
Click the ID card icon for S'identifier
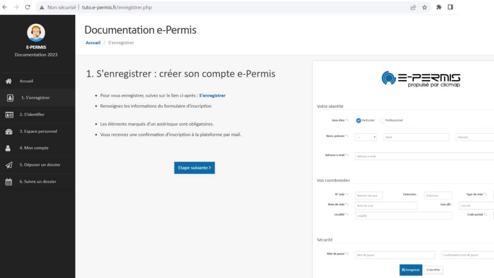coord(9,115)
